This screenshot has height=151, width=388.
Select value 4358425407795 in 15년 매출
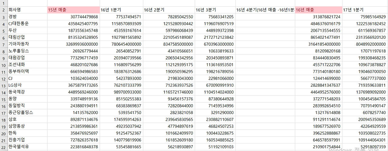pos(73,24)
